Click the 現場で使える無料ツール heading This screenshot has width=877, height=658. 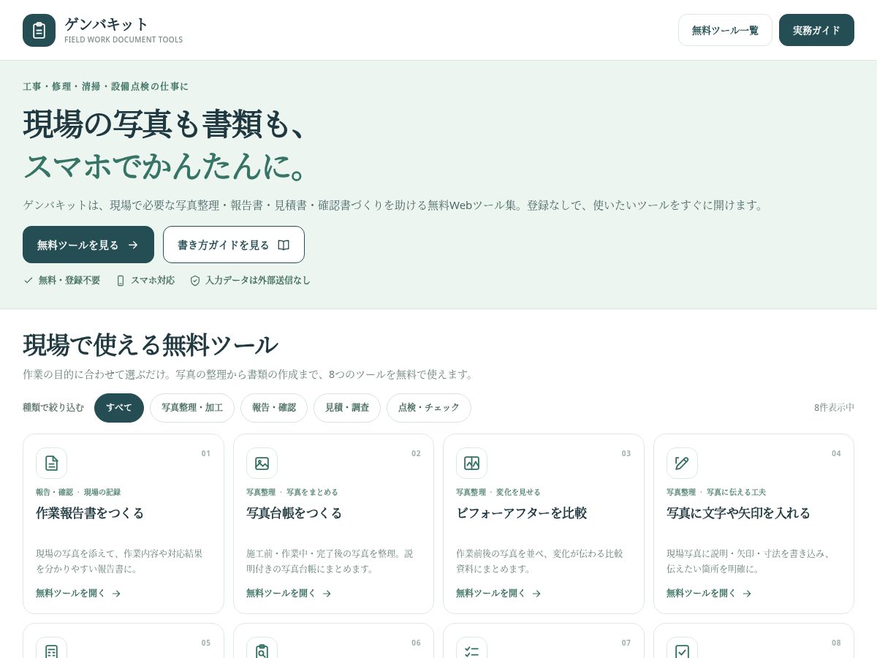click(151, 344)
